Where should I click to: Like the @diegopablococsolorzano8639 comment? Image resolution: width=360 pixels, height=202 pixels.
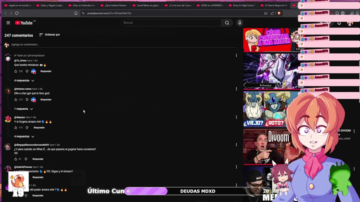(x=16, y=159)
